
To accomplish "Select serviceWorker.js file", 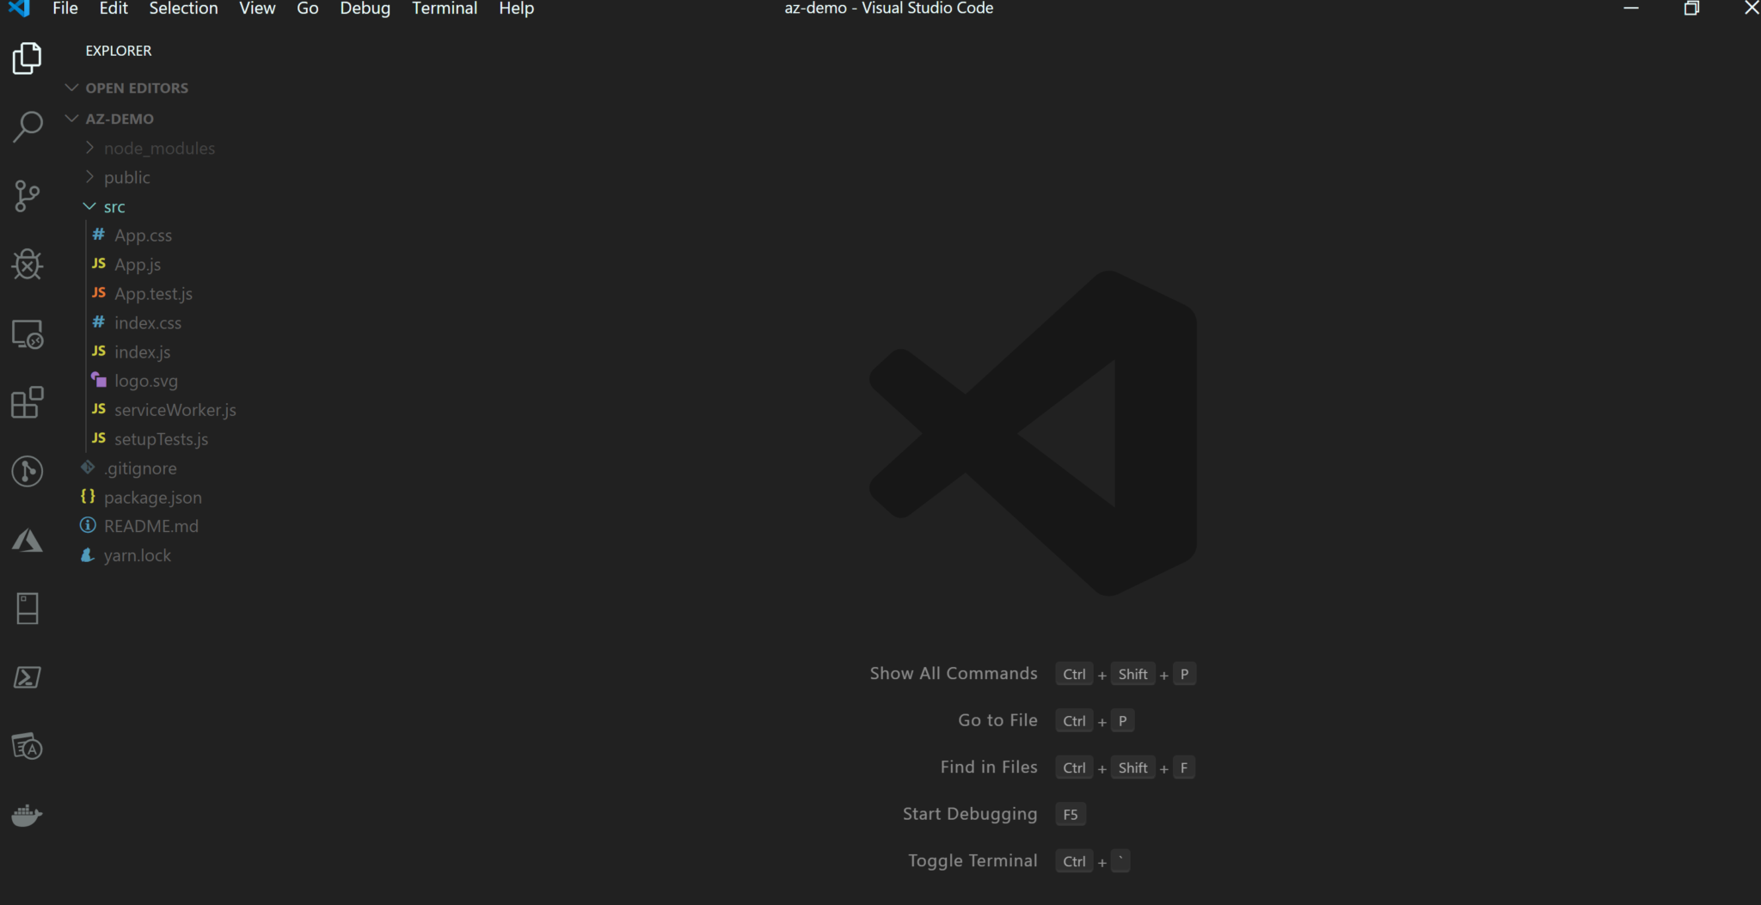I will tap(175, 410).
